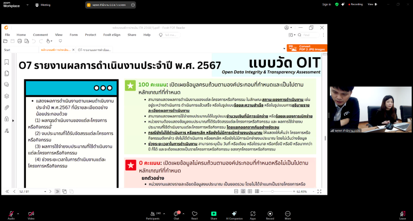
Task: Open Zoom AI Companion
Action: point(234,213)
